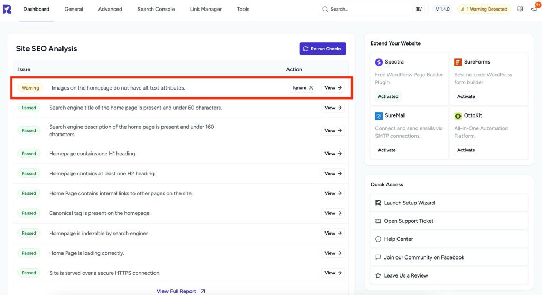Click the OttoKit plugin icon
The height and width of the screenshot is (295, 542).
458,115
